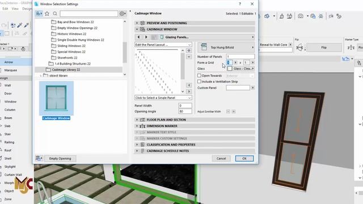The height and width of the screenshot is (204, 363).
Task: Select Cadimage Library 22 folder
Action: coord(66,70)
